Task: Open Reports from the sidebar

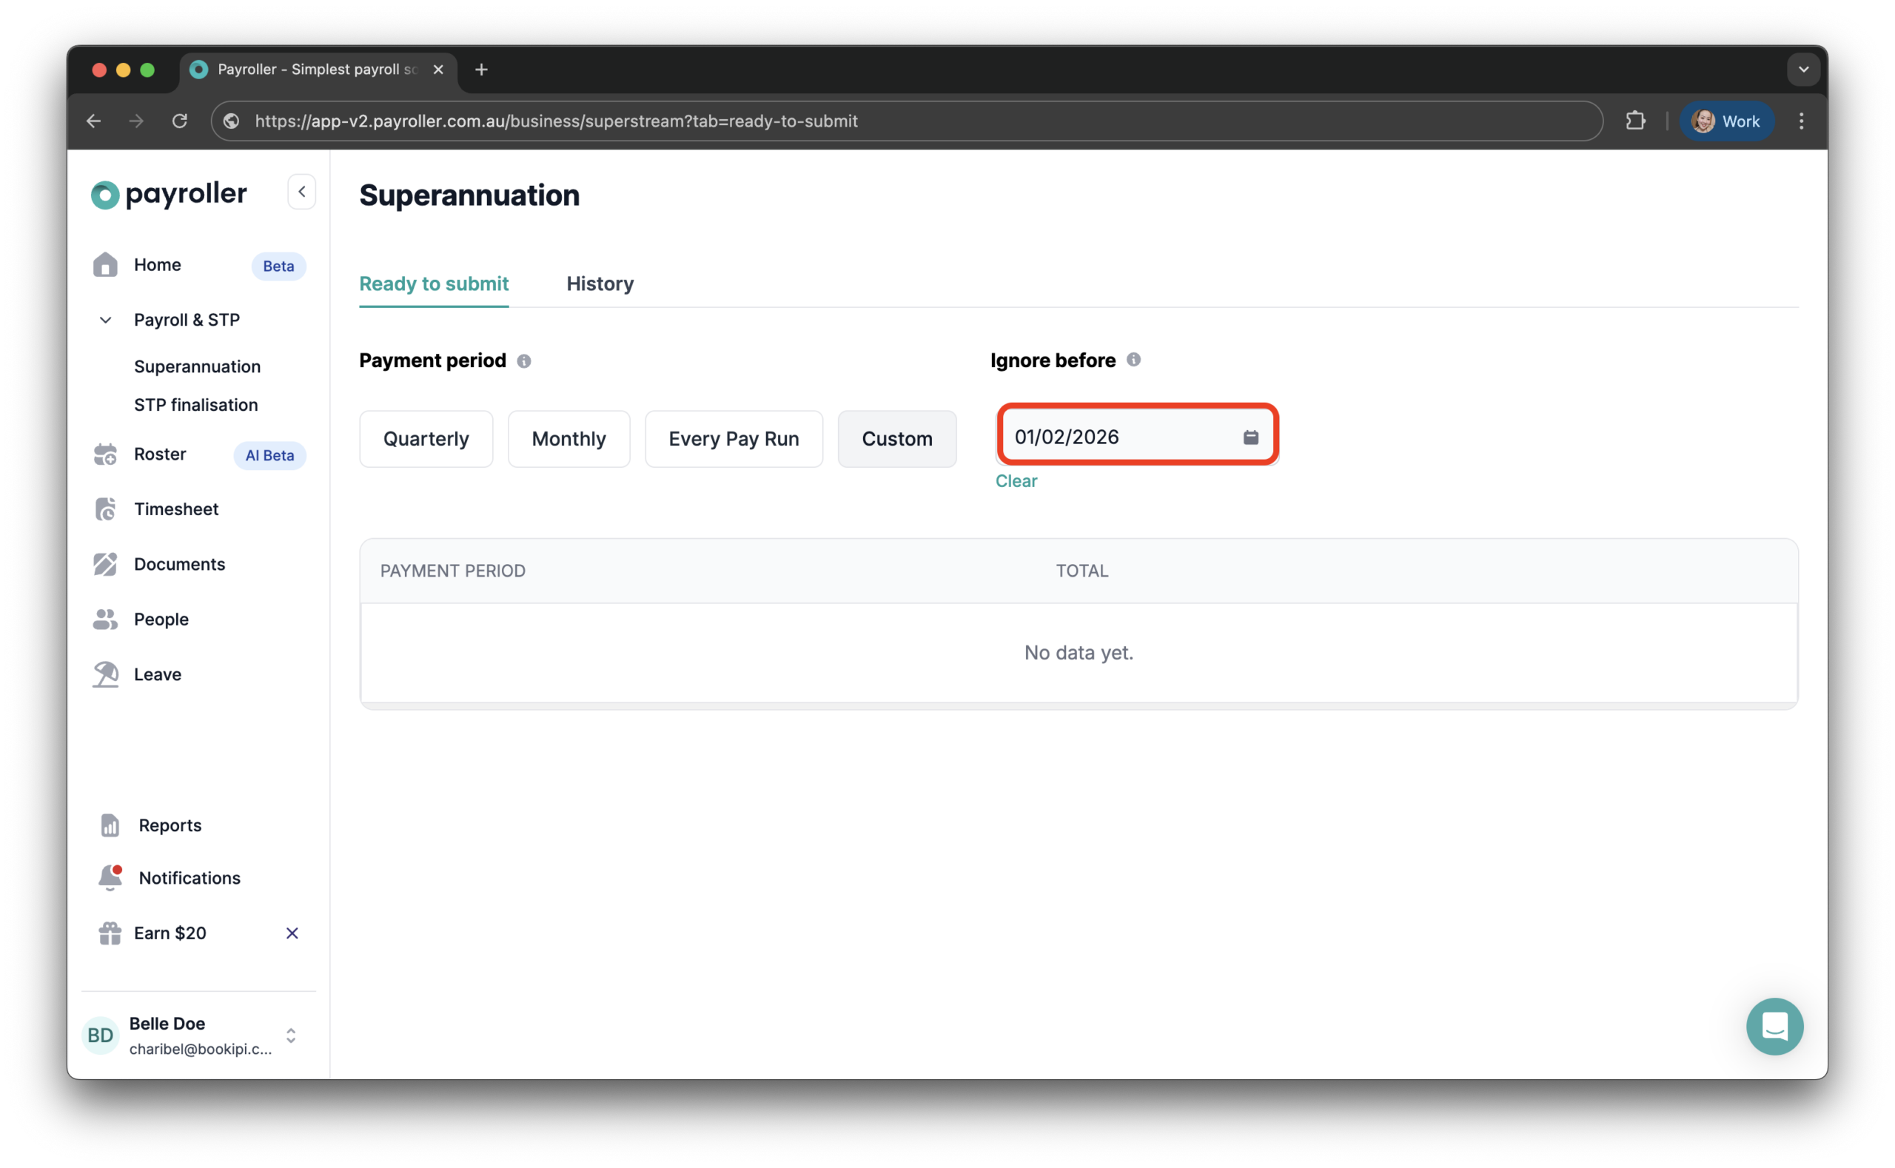Action: (170, 825)
